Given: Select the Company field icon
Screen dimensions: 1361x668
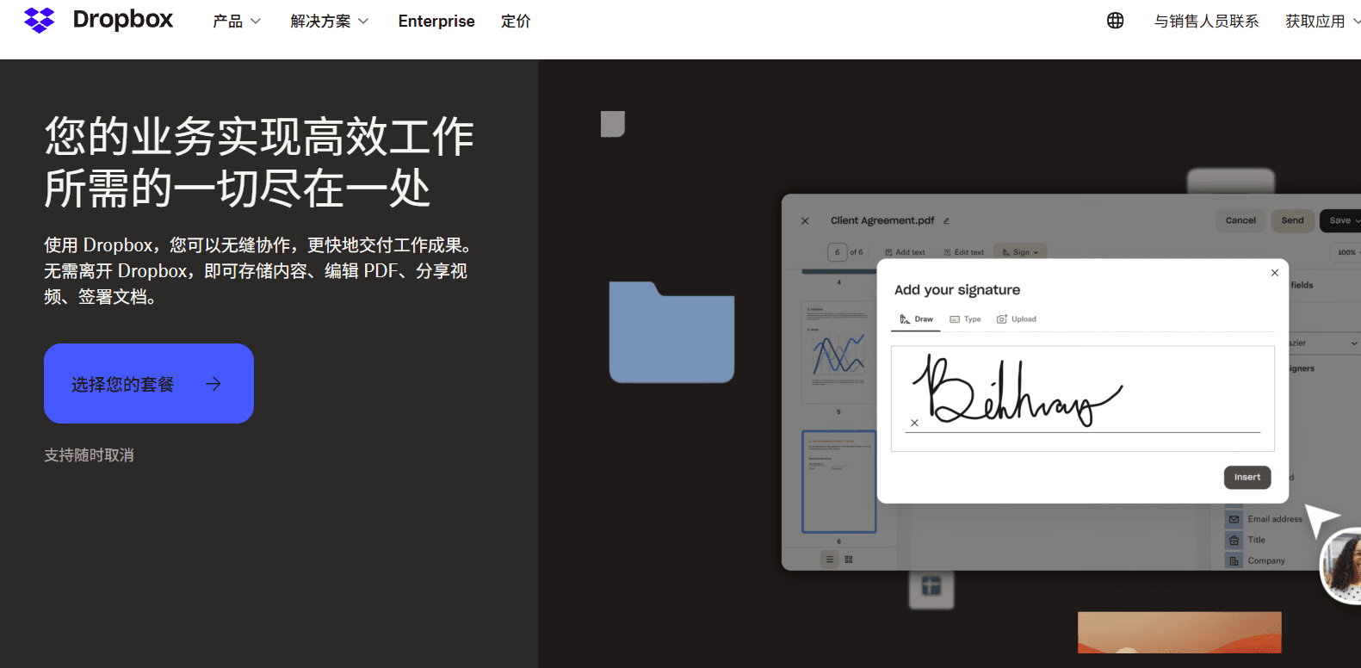Looking at the screenshot, I should pyautogui.click(x=1234, y=560).
